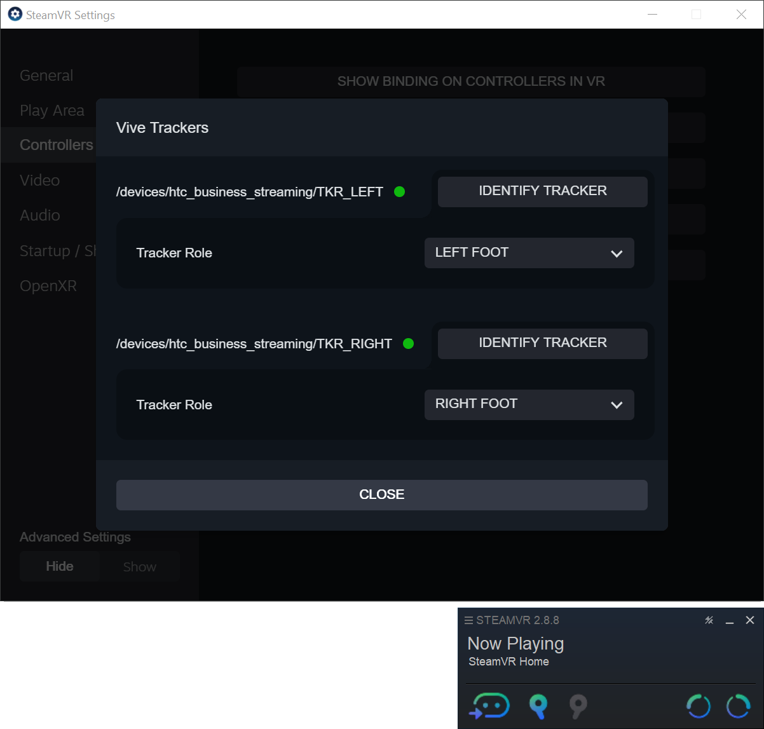This screenshot has width=764, height=729.
Task: Open the Audio settings section
Action: [39, 215]
